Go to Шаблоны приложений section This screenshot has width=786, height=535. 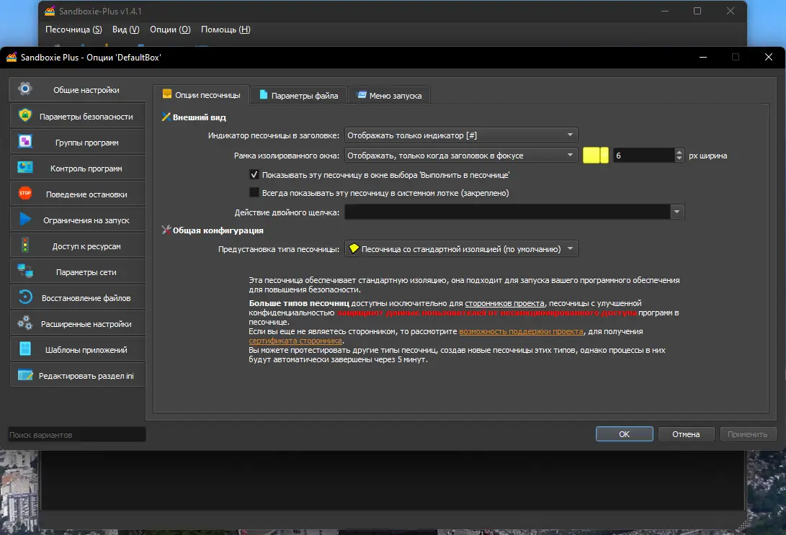78,350
